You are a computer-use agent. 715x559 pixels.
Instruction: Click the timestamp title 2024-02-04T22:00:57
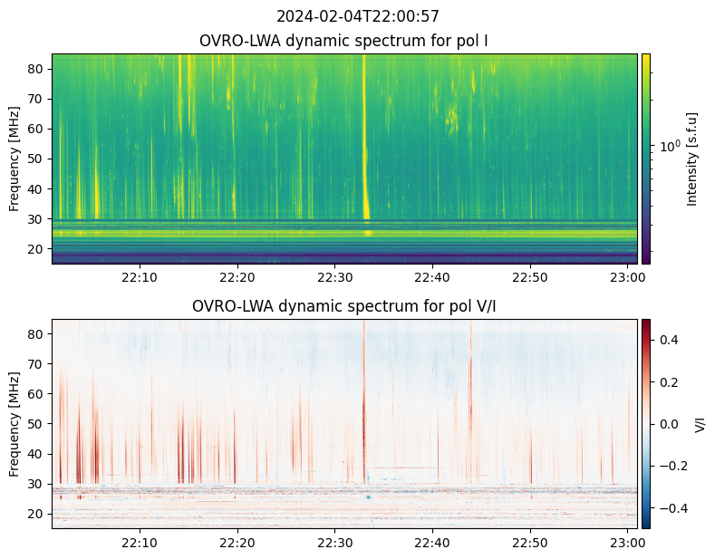tap(357, 16)
